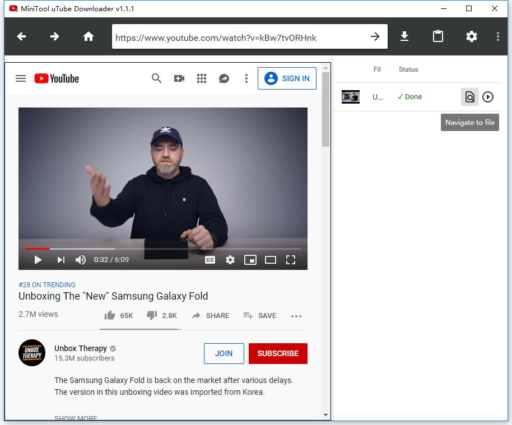Open the downloader's three-dot overflow menu
This screenshot has width=512, height=425.
(497, 36)
